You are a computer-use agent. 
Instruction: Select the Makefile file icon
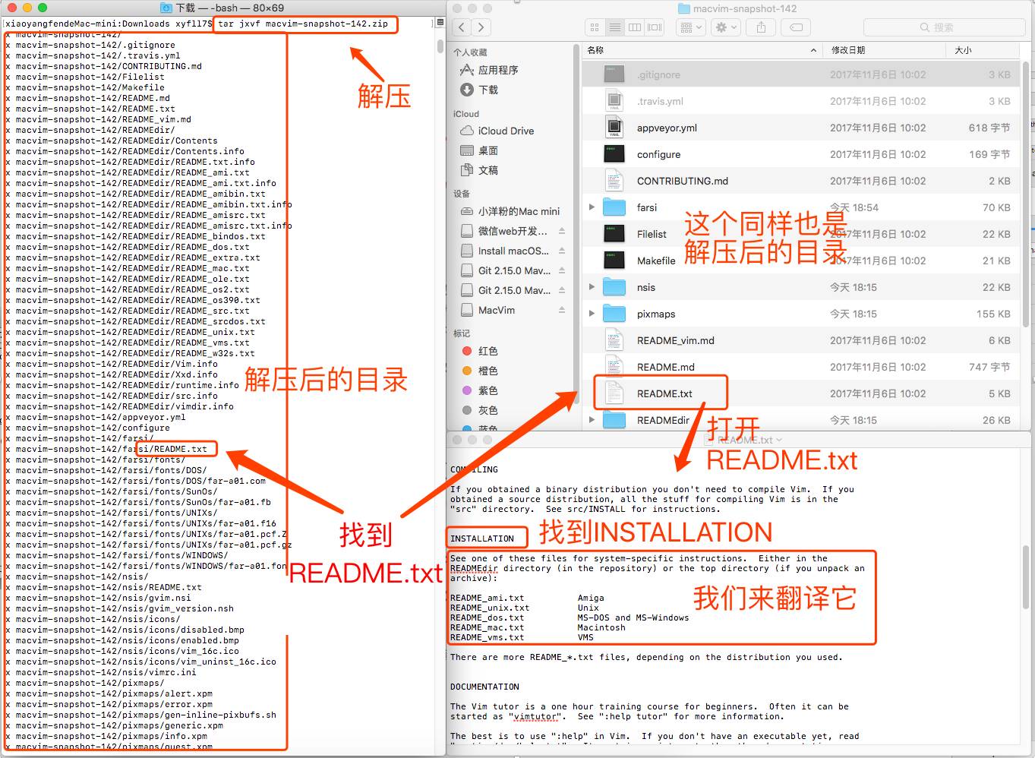[x=614, y=261]
